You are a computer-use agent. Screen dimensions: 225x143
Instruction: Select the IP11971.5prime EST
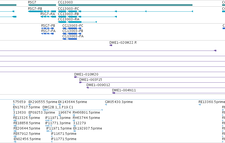(x=59, y=128)
